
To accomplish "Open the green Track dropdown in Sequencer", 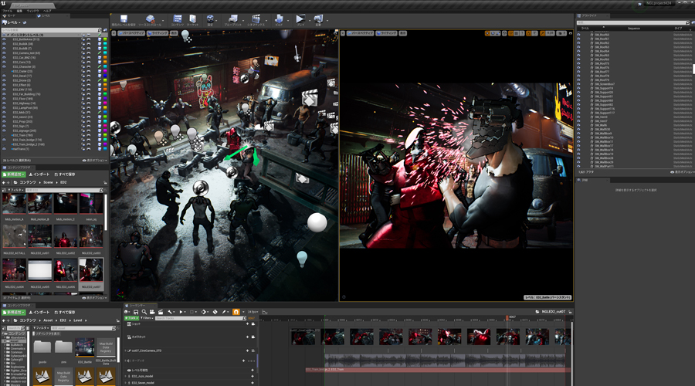I will (132, 318).
